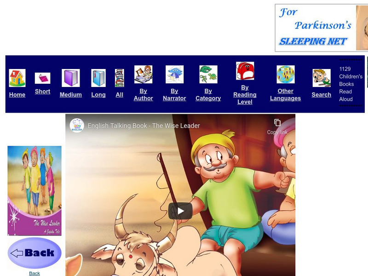Click the small Back text link
368x276 pixels.
coord(34,273)
